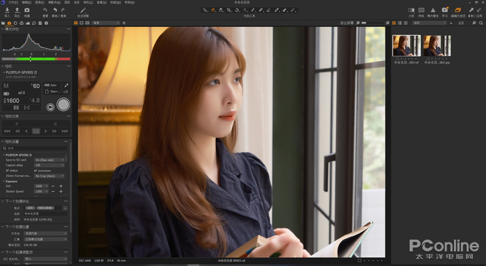This screenshot has width=486, height=266.
Task: Switch to single-image viewer mode icon
Action: tap(81, 23)
